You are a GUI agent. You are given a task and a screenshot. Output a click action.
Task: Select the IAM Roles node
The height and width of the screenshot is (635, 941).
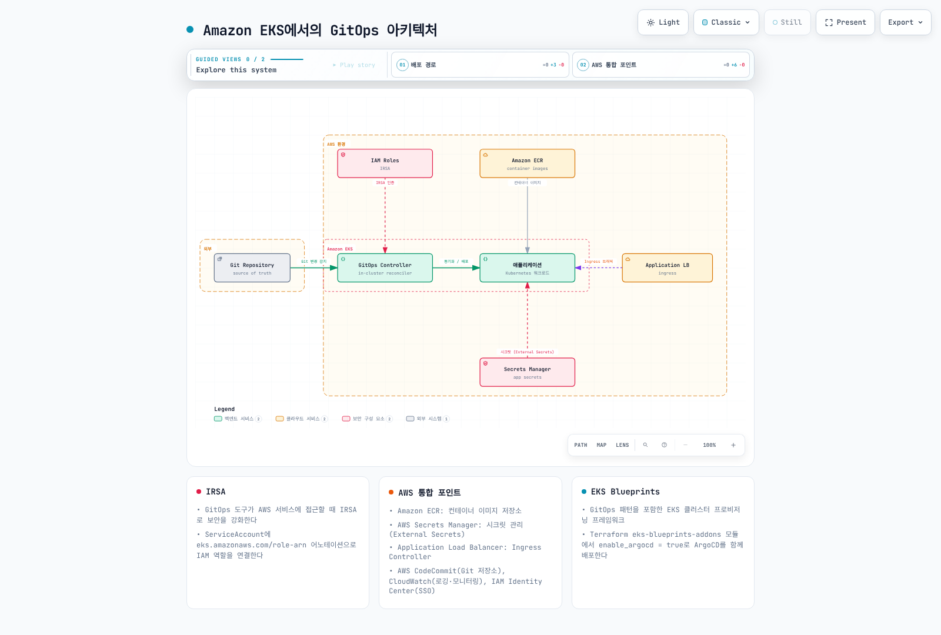[x=385, y=163]
